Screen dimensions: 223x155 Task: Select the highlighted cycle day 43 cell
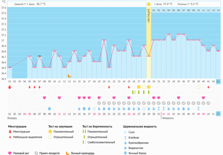click(218, 81)
